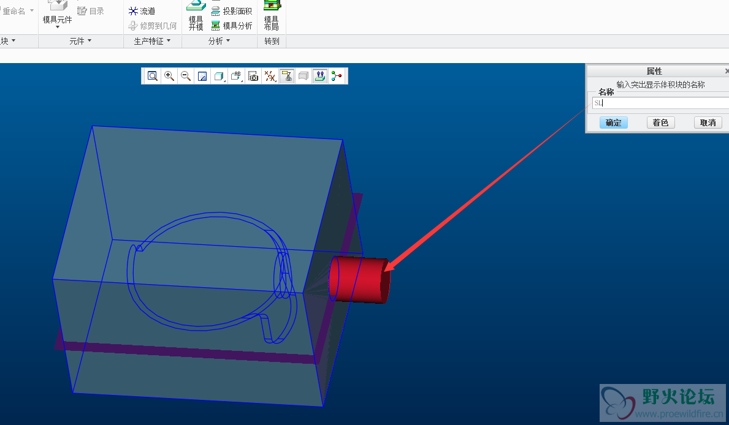
Task: Click the 流道 runner tool
Action: pos(142,11)
